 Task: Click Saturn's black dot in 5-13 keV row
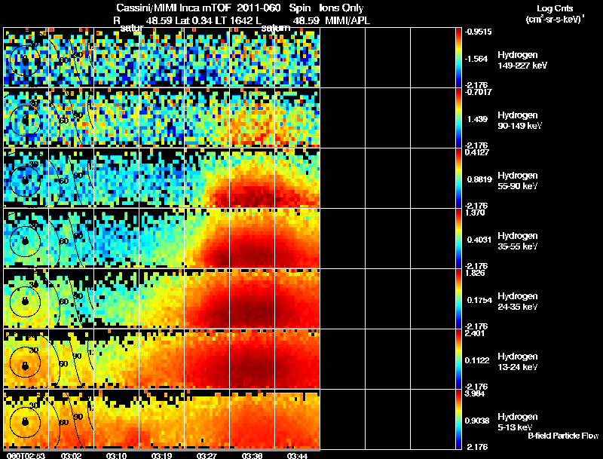coord(26,422)
